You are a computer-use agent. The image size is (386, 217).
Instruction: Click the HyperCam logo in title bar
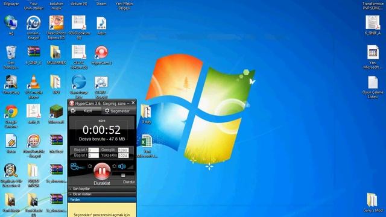tap(72, 103)
